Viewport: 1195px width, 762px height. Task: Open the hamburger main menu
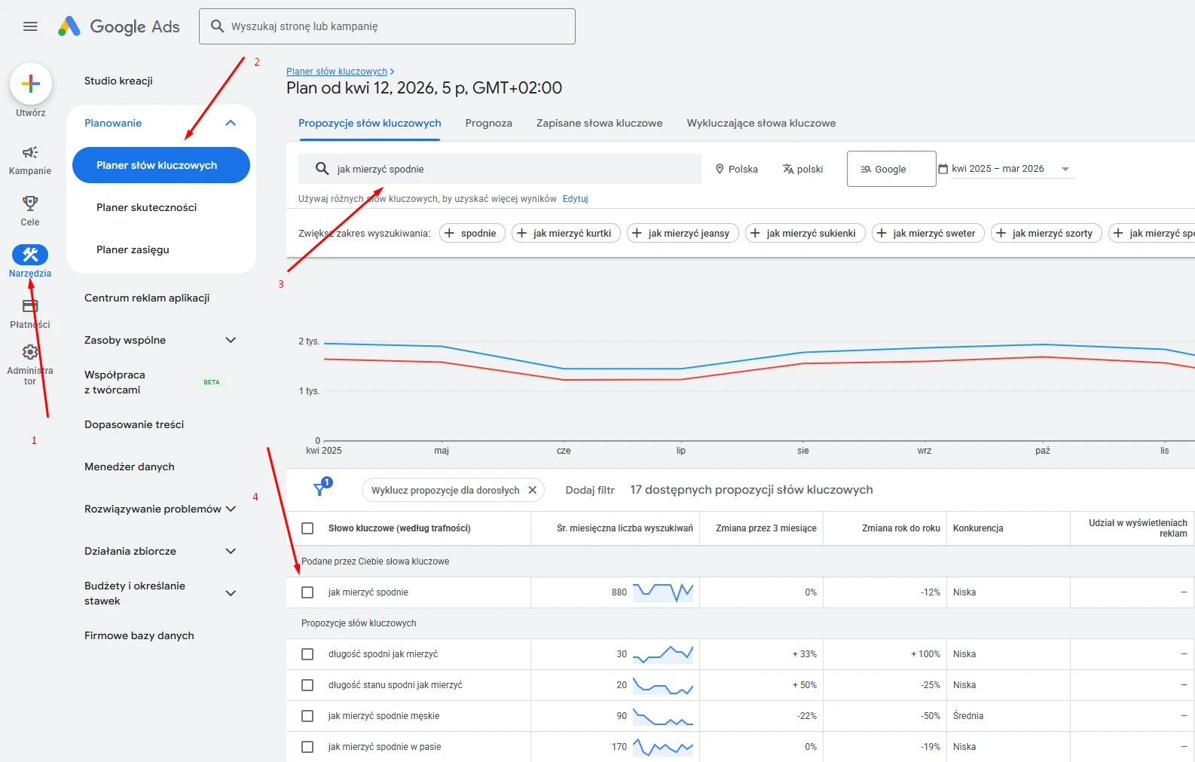[30, 26]
